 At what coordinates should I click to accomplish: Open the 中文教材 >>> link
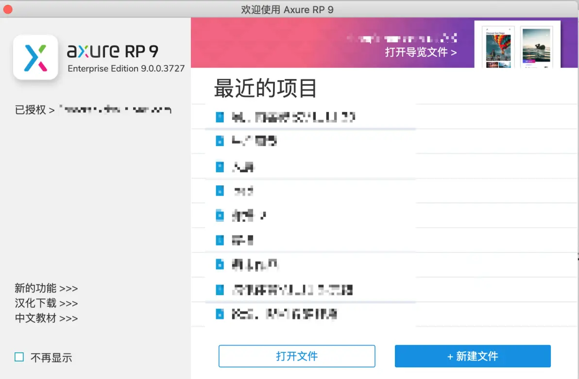(46, 318)
